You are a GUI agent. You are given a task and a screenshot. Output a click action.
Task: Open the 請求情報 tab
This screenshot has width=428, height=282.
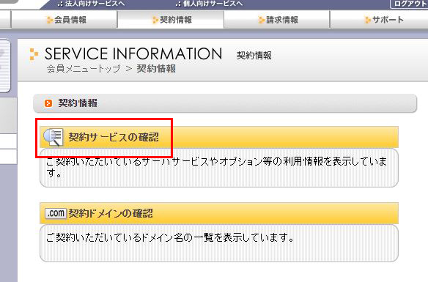277,20
